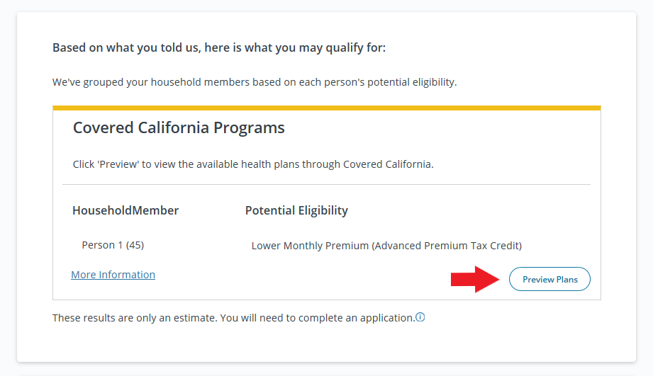Viewport: 653px width, 376px height.
Task: Click the info icon after application text
Action: [x=420, y=317]
